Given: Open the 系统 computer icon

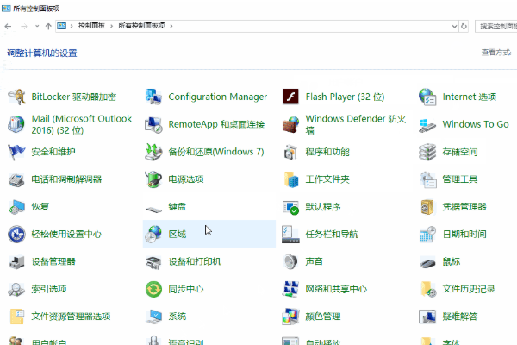Looking at the screenshot, I should pos(153,317).
